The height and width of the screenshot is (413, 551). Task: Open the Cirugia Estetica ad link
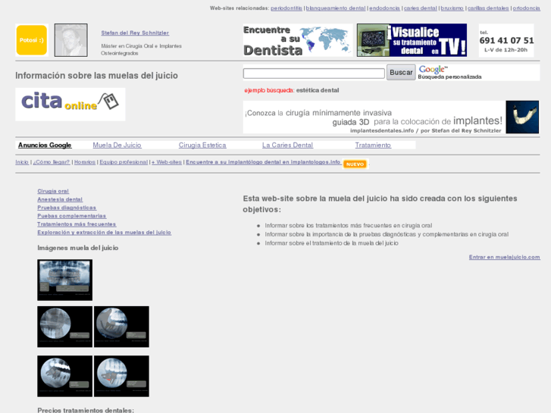tap(202, 145)
